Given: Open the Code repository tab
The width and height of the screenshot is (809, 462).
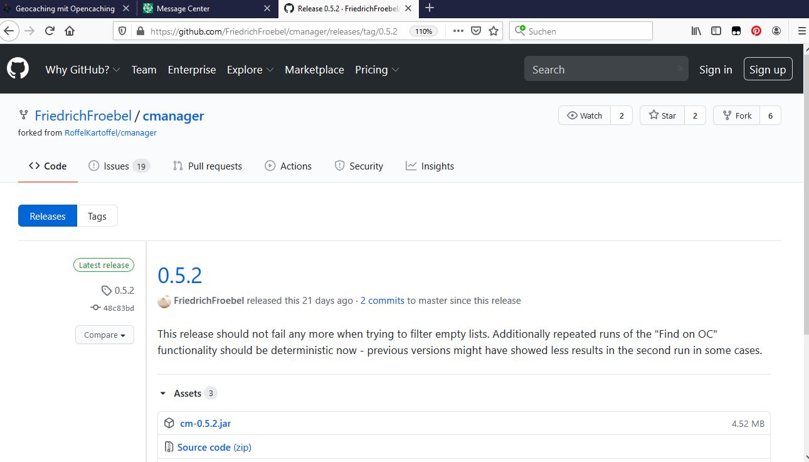Looking at the screenshot, I should click(x=48, y=166).
